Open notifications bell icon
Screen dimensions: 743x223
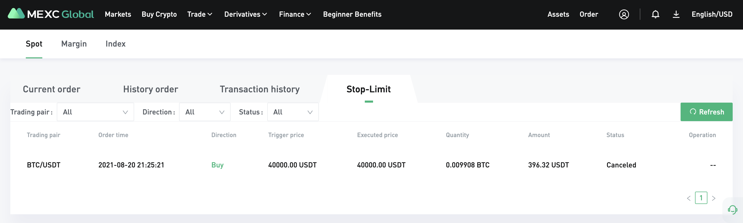pos(655,14)
